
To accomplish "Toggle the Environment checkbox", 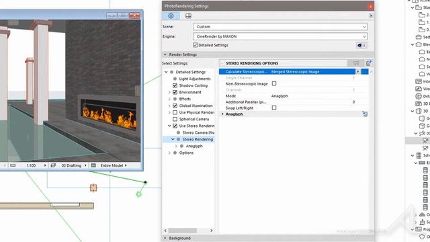I will (x=175, y=92).
